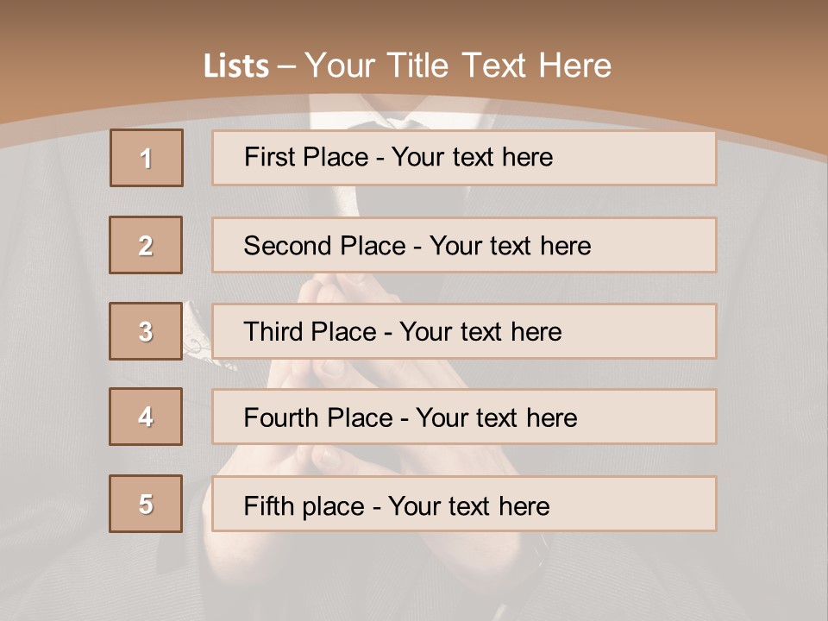
Task: Select the Fourth Place text placeholder
Action: (x=464, y=417)
